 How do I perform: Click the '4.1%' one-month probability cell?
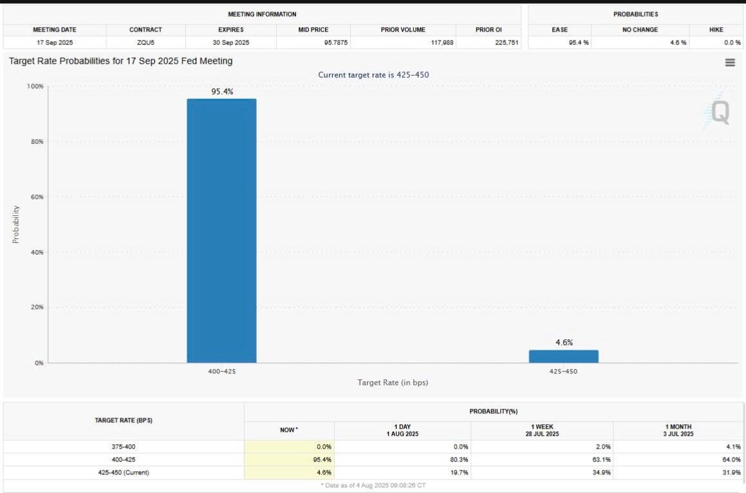678,447
